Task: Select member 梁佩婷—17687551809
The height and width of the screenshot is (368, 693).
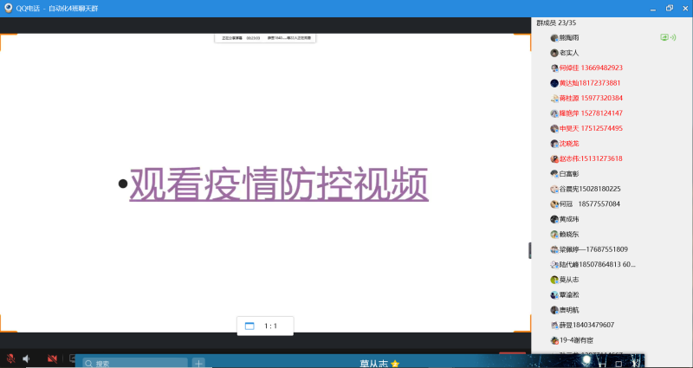Action: (x=593, y=249)
